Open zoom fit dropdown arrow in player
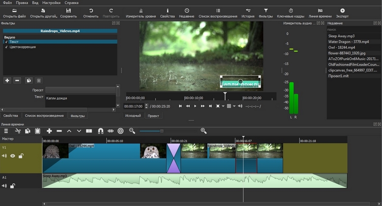The height and width of the screenshot is (206, 382). point(223,106)
